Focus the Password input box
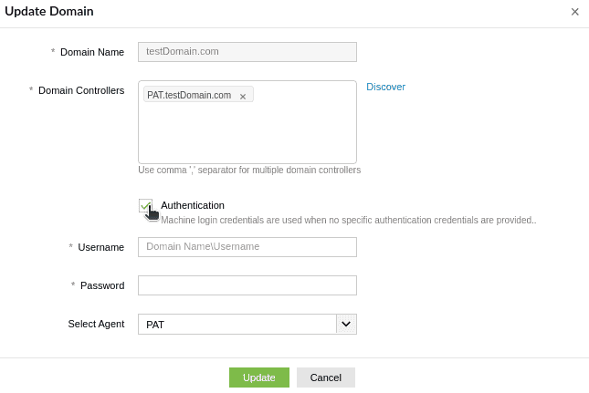This screenshot has height=393, width=589. pyautogui.click(x=247, y=285)
